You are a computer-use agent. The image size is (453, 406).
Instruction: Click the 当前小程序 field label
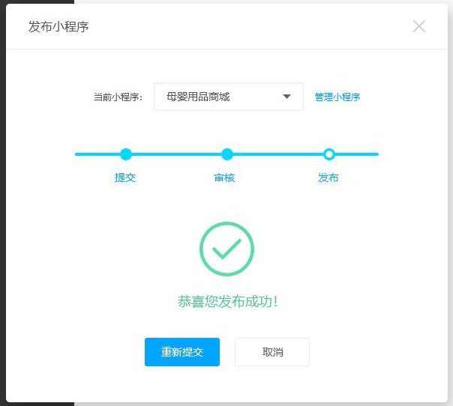tap(118, 97)
